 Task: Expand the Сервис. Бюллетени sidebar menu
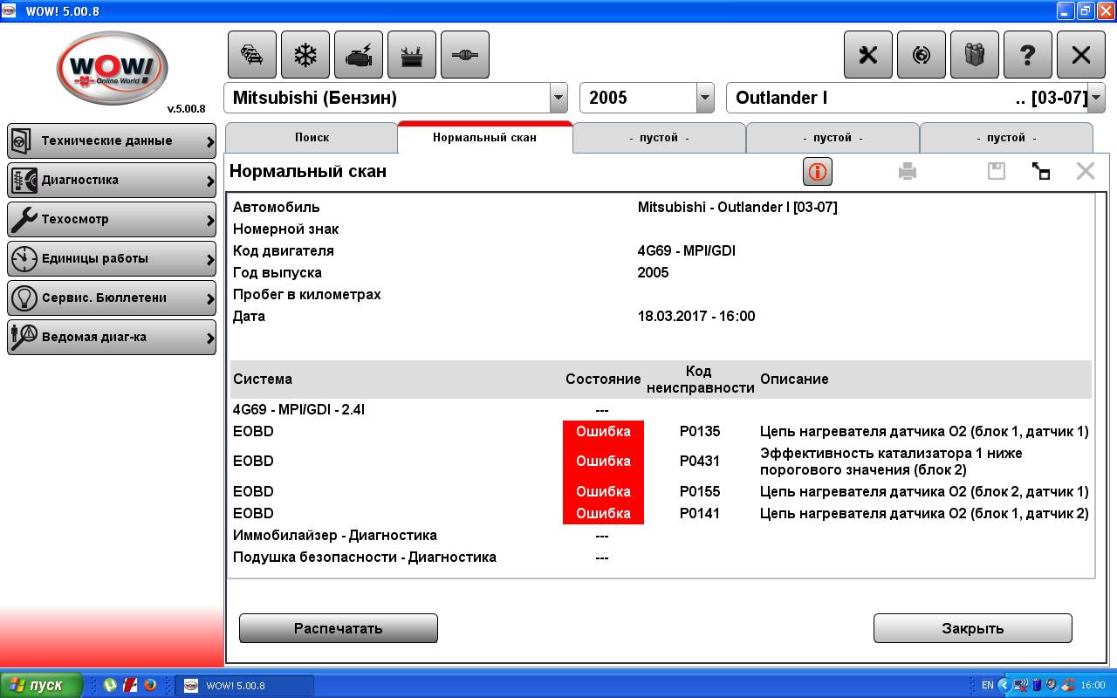pos(112,298)
